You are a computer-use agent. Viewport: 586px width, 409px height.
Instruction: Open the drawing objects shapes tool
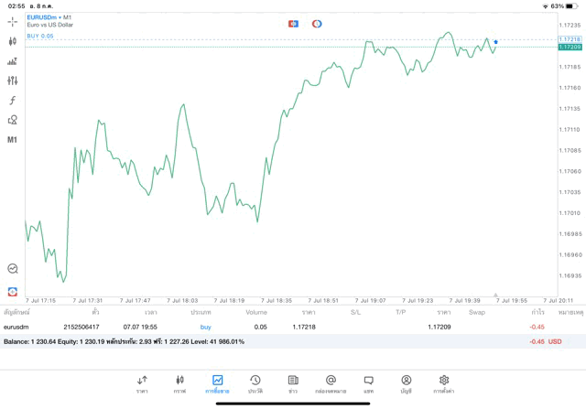(x=13, y=120)
